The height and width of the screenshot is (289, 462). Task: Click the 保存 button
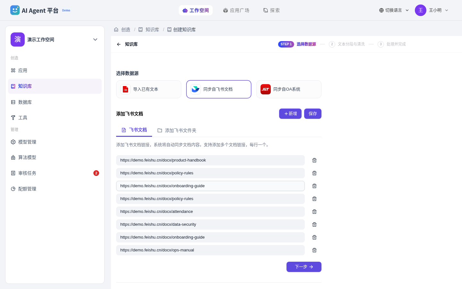(313, 114)
